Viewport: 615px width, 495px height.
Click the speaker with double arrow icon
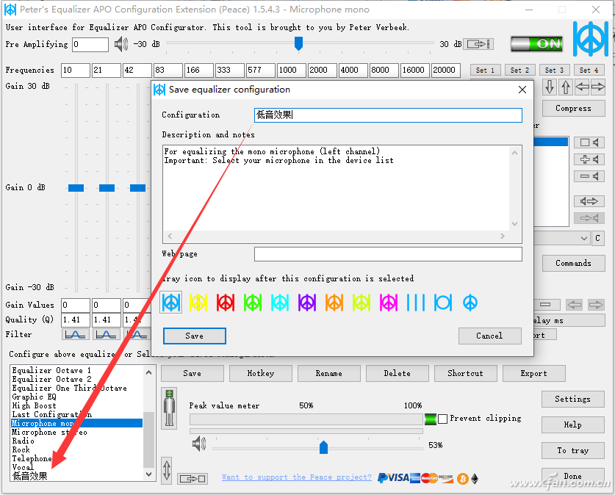point(589,201)
